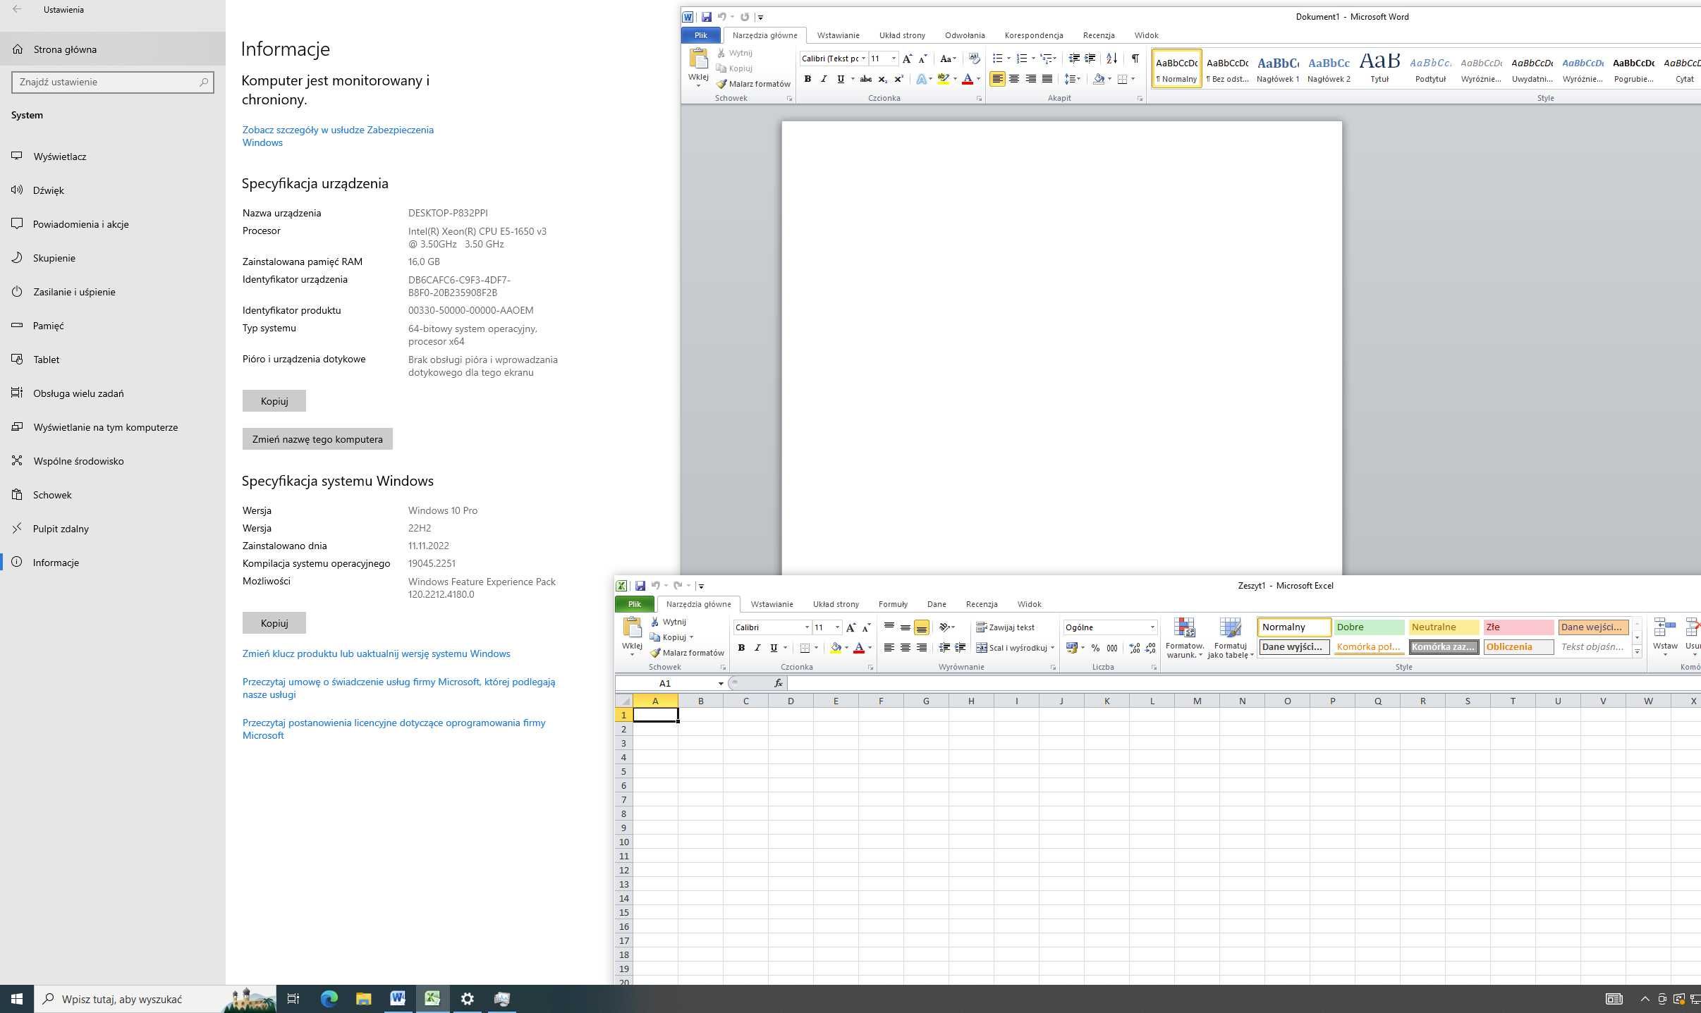The image size is (1701, 1013).
Task: Toggle Zawijaj tekst in Excel
Action: pyautogui.click(x=1006, y=627)
